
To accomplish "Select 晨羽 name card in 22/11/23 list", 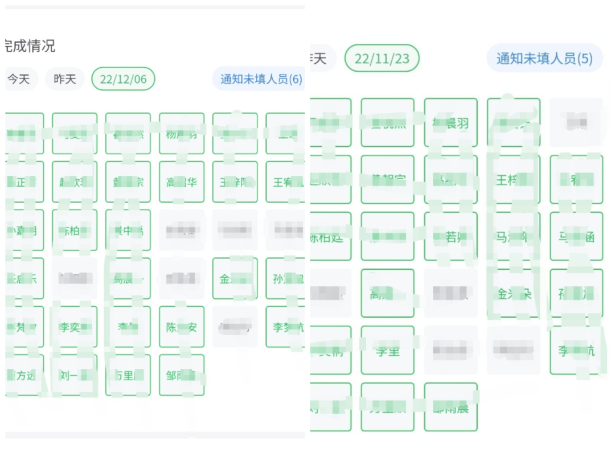I will click(x=450, y=123).
